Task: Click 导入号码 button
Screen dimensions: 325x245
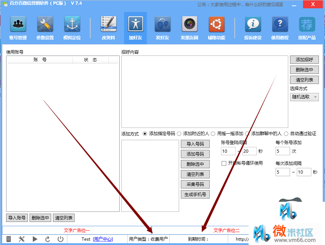Action: click(x=195, y=144)
